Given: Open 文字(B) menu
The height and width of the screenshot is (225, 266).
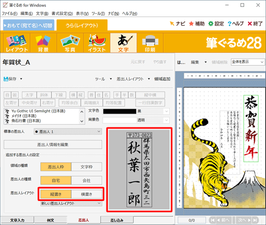Looking at the screenshot, I should click(42, 13).
